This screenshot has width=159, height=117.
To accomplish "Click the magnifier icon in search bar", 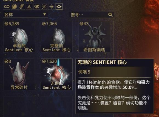I will point(110,15).
